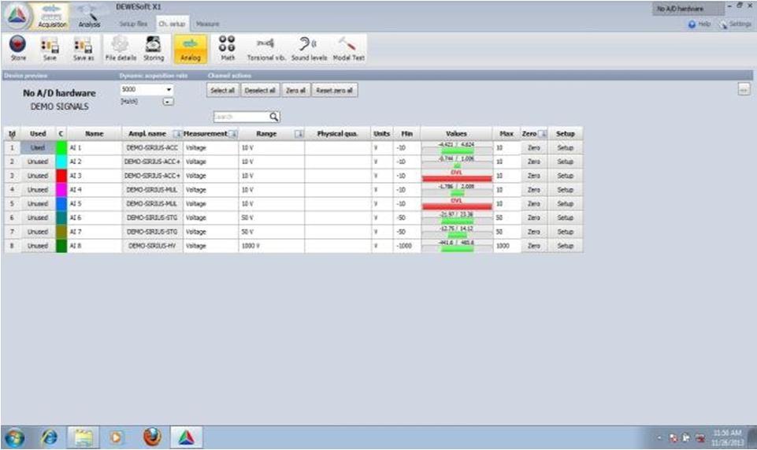The image size is (757, 450).
Task: Toggle Used state for AI 1
Action: (x=38, y=147)
